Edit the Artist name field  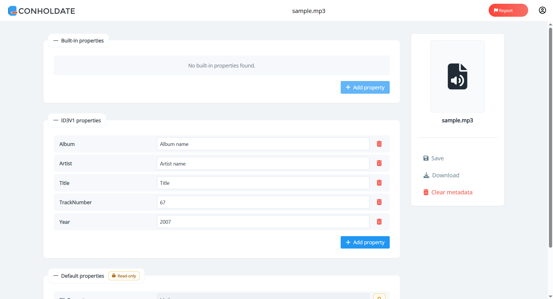[x=263, y=163]
